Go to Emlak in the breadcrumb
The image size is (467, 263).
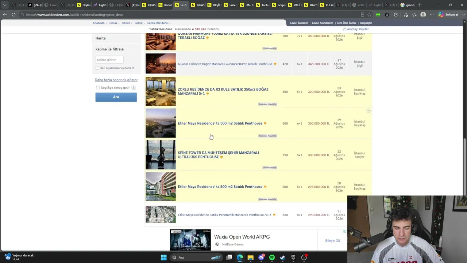pyautogui.click(x=113, y=23)
